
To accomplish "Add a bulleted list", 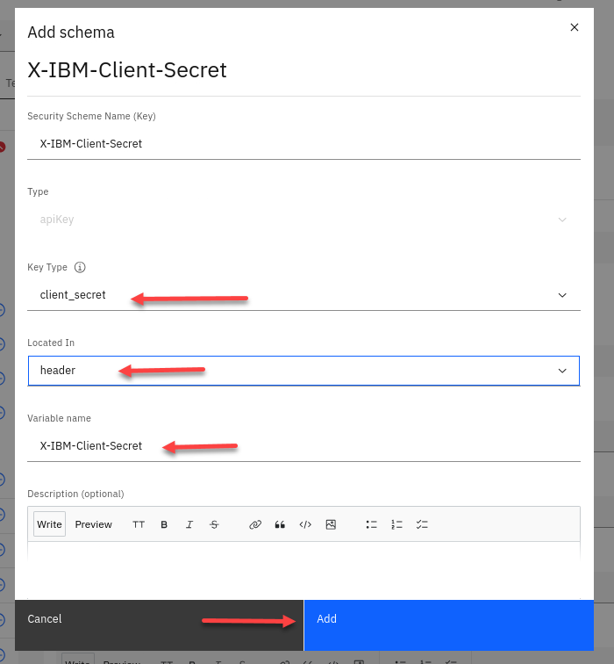I will click(372, 524).
